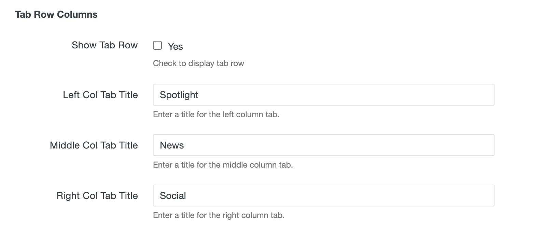Click the Right Col Tab Title label
The width and height of the screenshot is (543, 233).
tap(97, 195)
